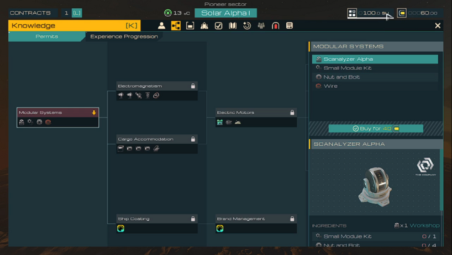Select Nut and Bolt in Modular Systems list
Image resolution: width=452 pixels, height=255 pixels.
(x=375, y=77)
